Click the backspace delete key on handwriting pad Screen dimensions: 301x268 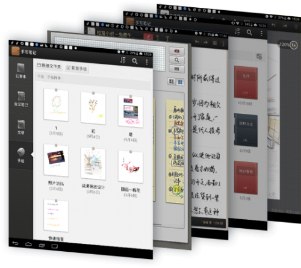pyautogui.click(x=176, y=51)
